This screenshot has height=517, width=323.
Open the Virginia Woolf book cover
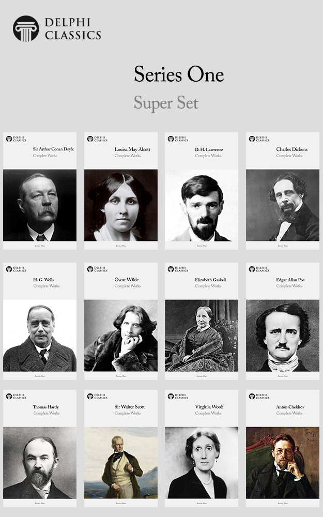[x=202, y=448]
